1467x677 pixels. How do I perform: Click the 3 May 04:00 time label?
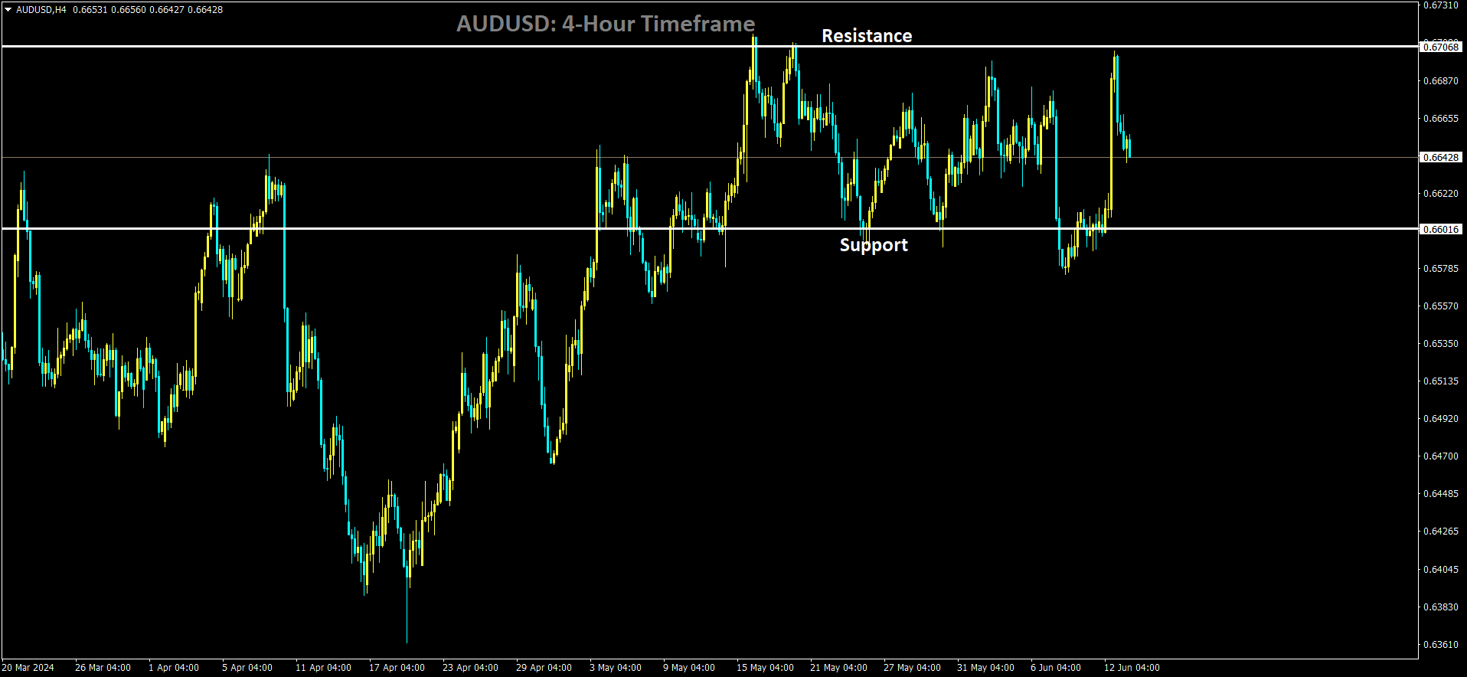(x=616, y=668)
